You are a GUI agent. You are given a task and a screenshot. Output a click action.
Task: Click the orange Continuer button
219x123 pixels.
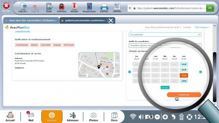(184, 95)
